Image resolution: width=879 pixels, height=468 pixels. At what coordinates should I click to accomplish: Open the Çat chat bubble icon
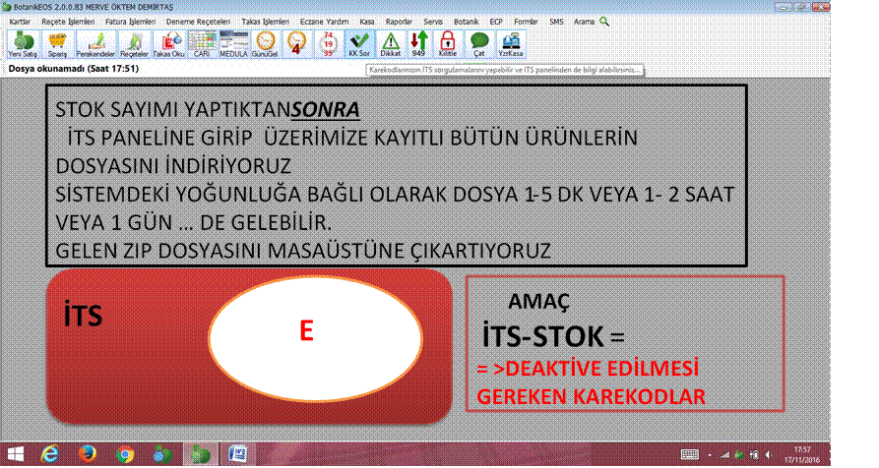pos(479,44)
